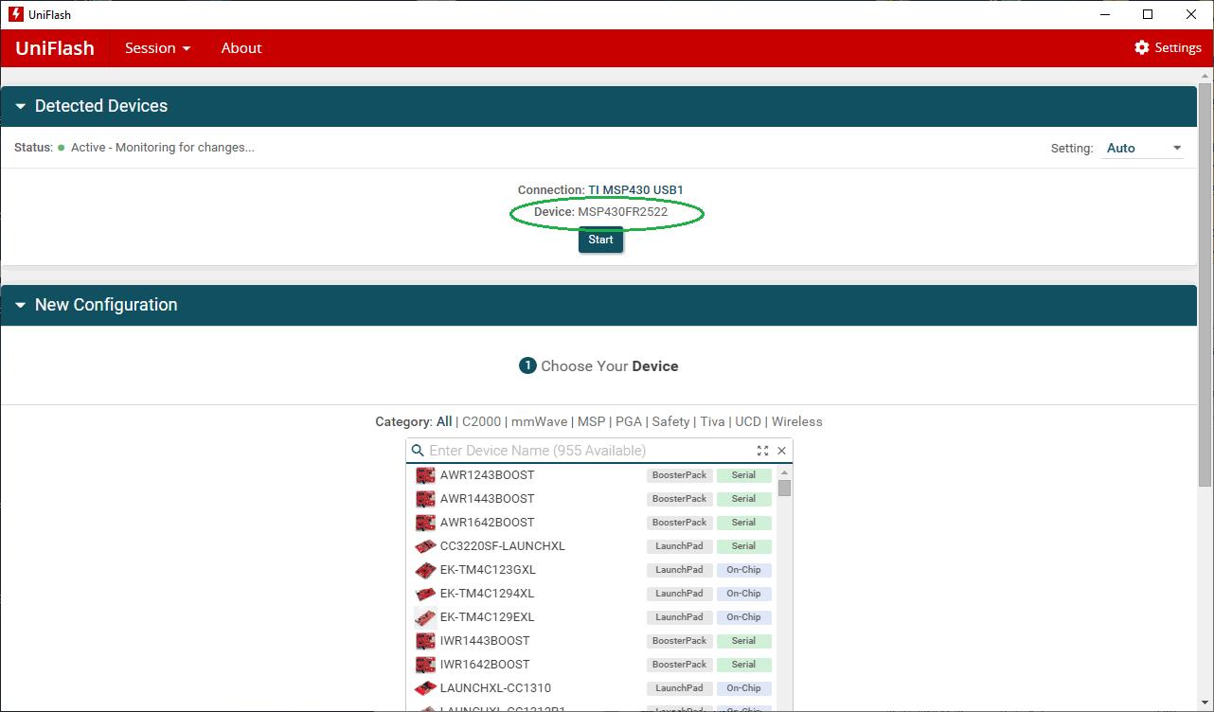1214x712 pixels.
Task: Click the expand-list icon in the search box
Action: 763,451
